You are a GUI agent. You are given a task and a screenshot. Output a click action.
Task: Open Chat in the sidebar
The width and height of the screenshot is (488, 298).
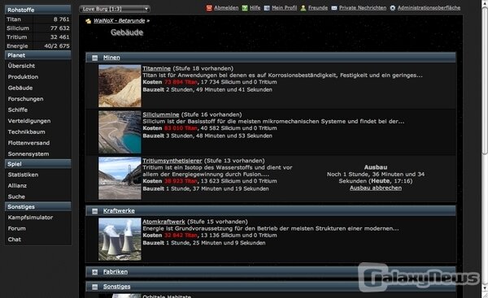click(x=15, y=240)
